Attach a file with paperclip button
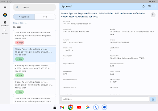Screen dimensions: 158x111 153,99
